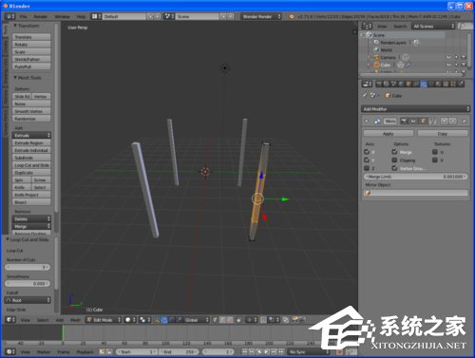475x358 pixels.
Task: Open the Render menu
Action: pyautogui.click(x=41, y=16)
